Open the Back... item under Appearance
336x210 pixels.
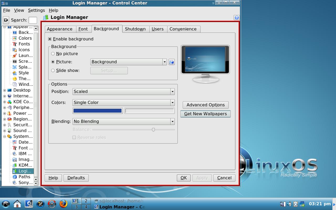point(23,32)
